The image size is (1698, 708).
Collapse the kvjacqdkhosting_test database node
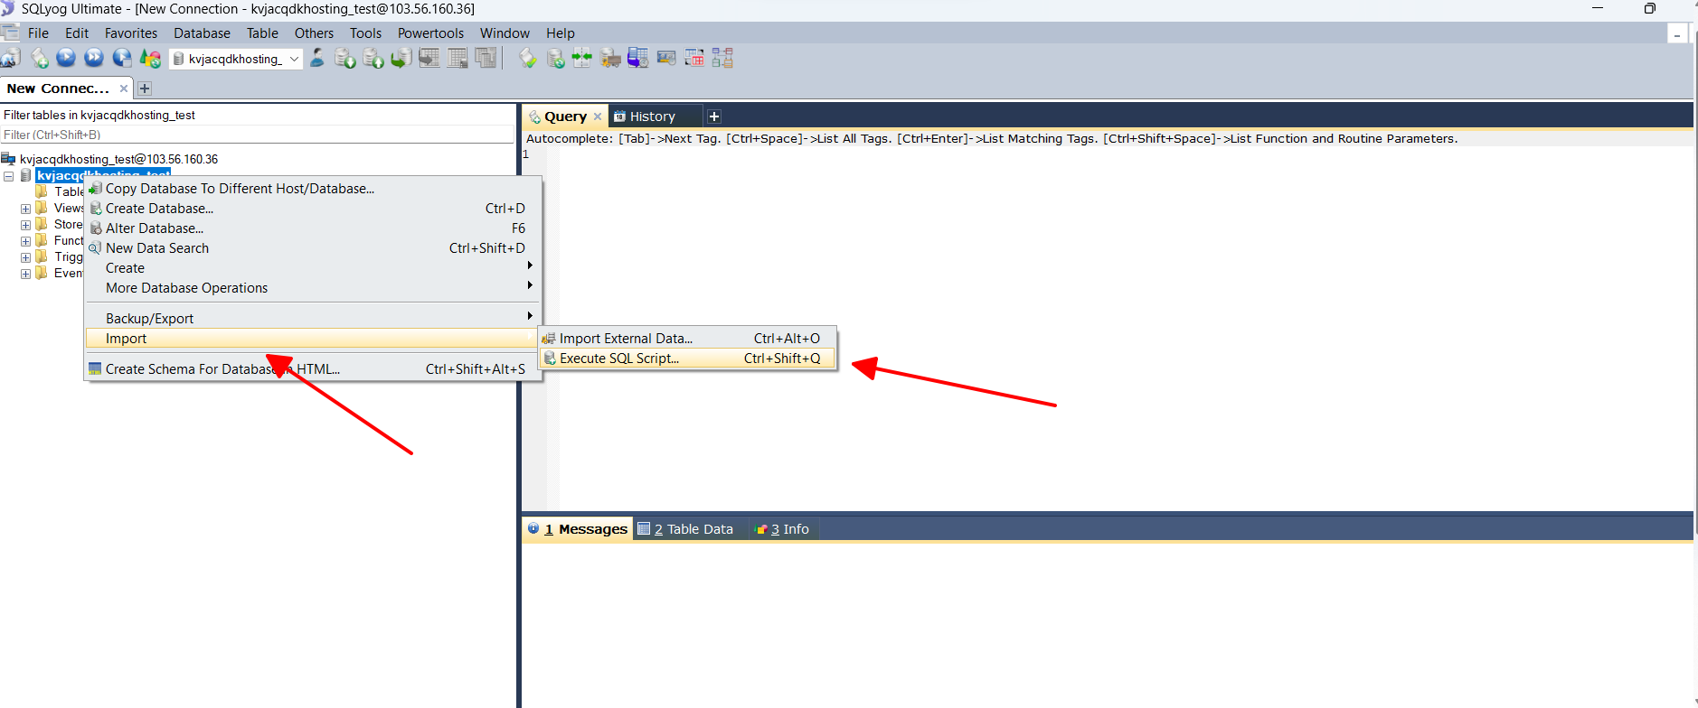pos(9,176)
